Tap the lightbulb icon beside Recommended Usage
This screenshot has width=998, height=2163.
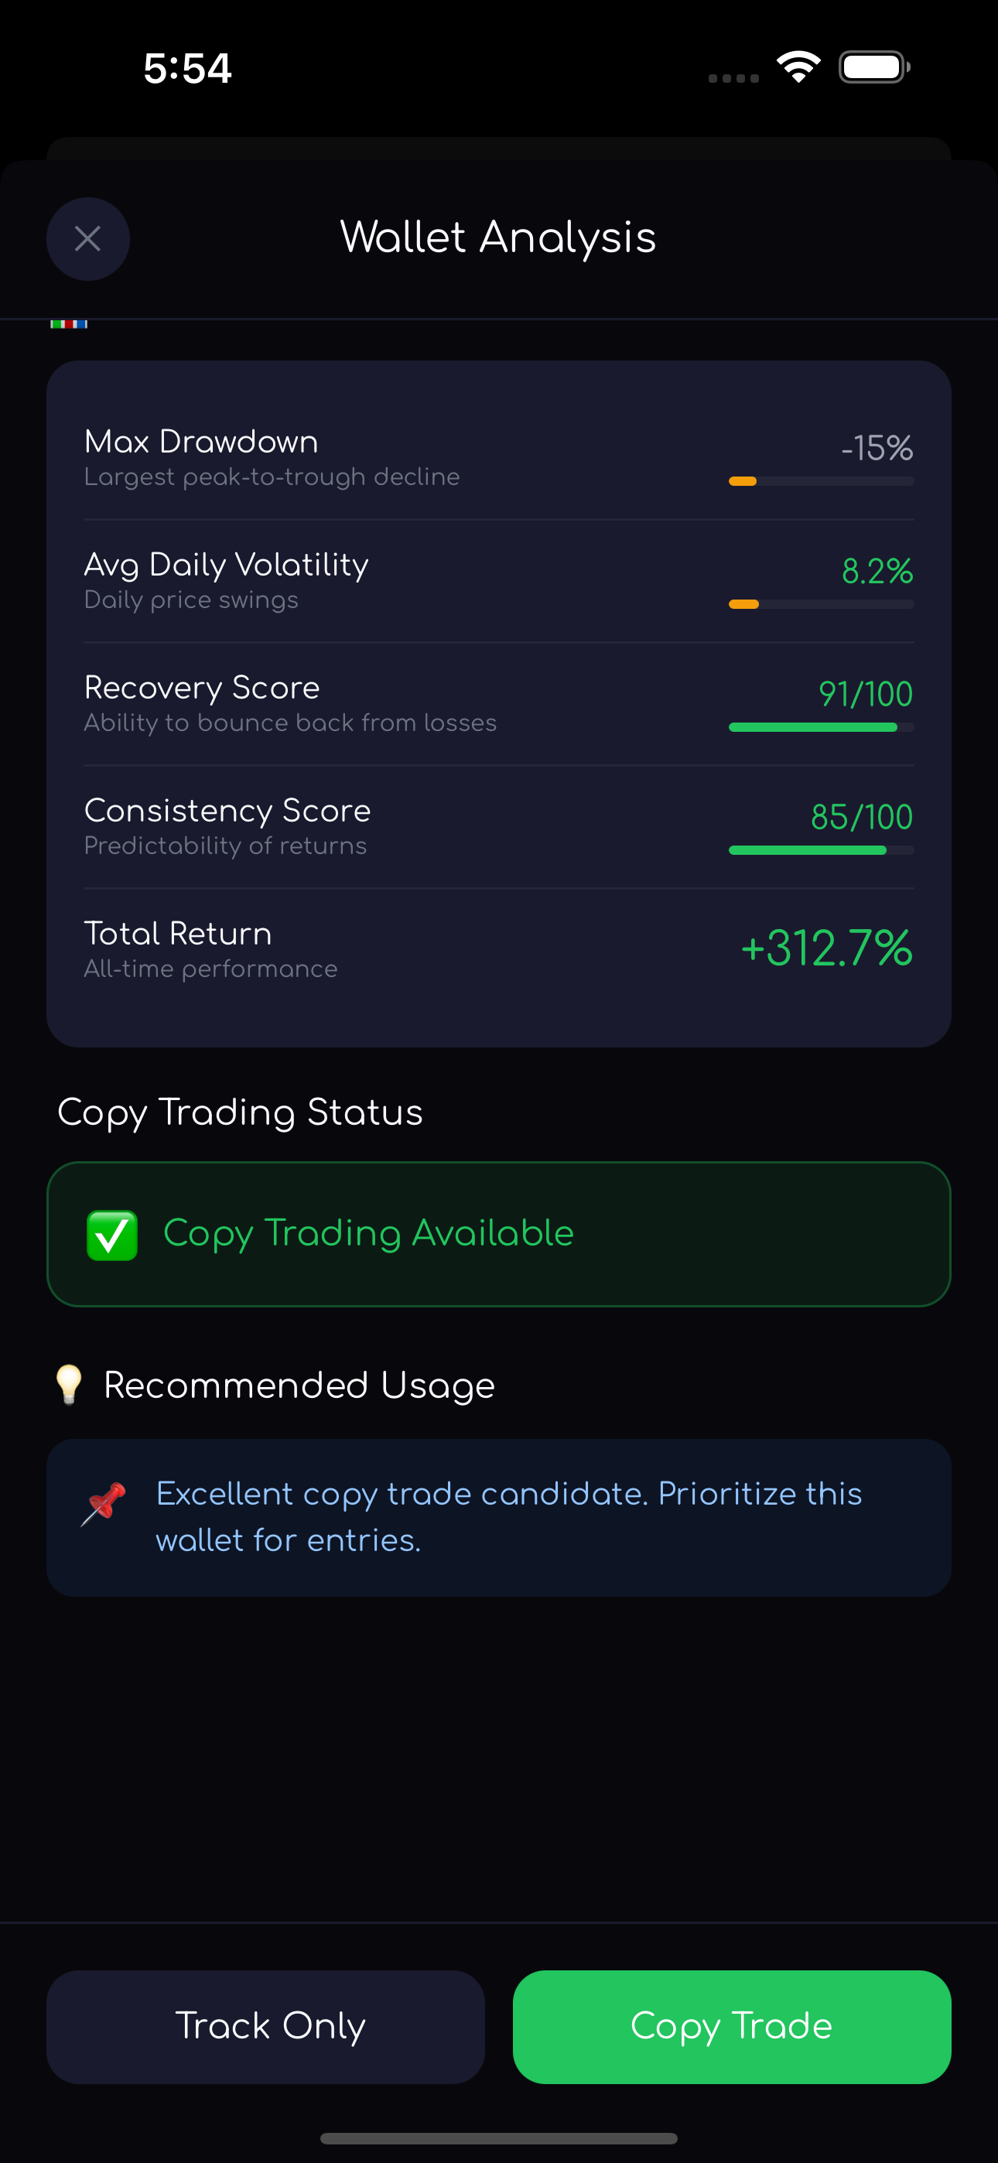[69, 1384]
